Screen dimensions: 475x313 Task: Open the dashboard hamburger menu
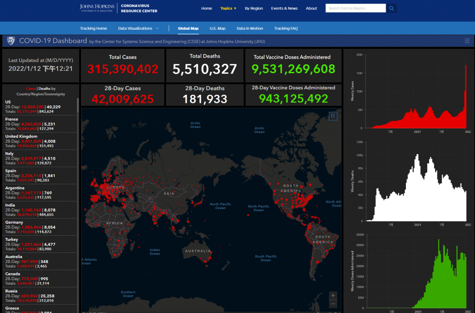coord(467,41)
